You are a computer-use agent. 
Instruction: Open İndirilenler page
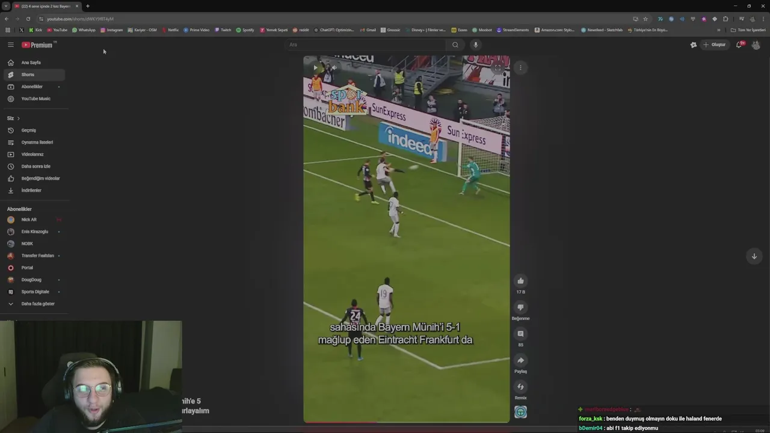(x=34, y=191)
